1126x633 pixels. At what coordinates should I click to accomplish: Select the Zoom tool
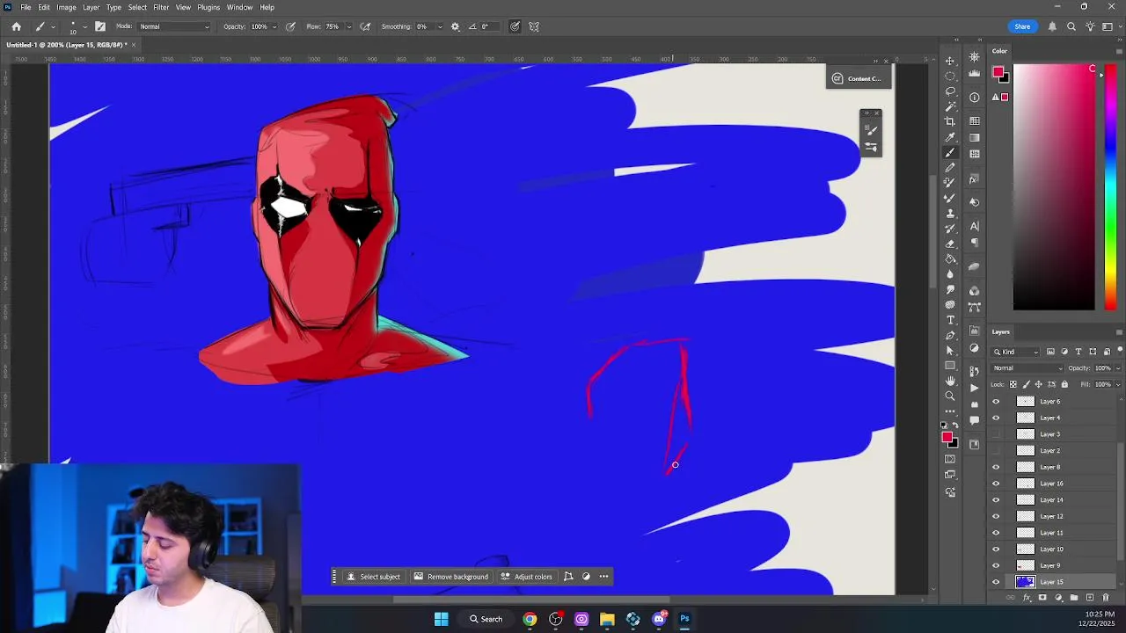[950, 396]
